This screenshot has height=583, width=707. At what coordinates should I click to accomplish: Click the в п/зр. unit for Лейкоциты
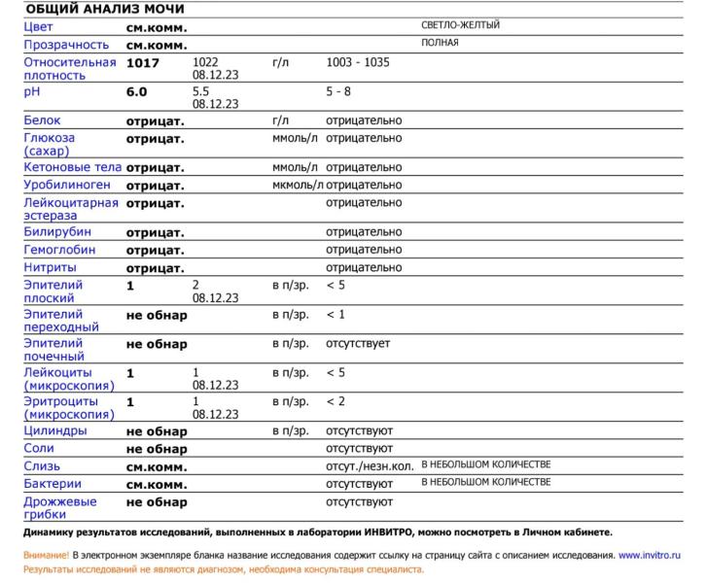tap(291, 373)
